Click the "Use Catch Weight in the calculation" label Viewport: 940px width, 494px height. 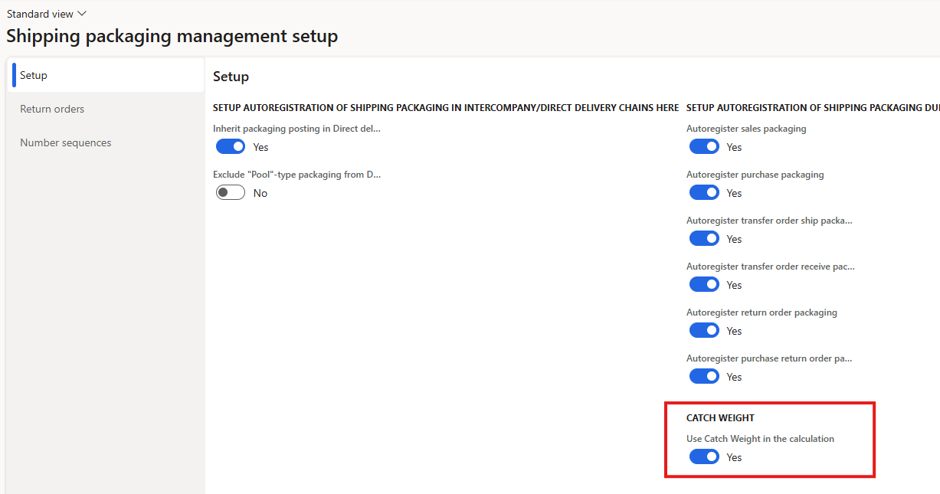pos(760,439)
